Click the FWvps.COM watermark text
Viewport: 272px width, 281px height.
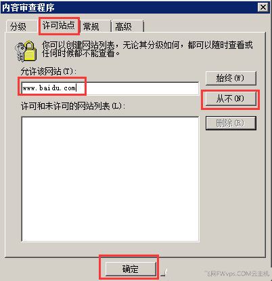point(237,274)
